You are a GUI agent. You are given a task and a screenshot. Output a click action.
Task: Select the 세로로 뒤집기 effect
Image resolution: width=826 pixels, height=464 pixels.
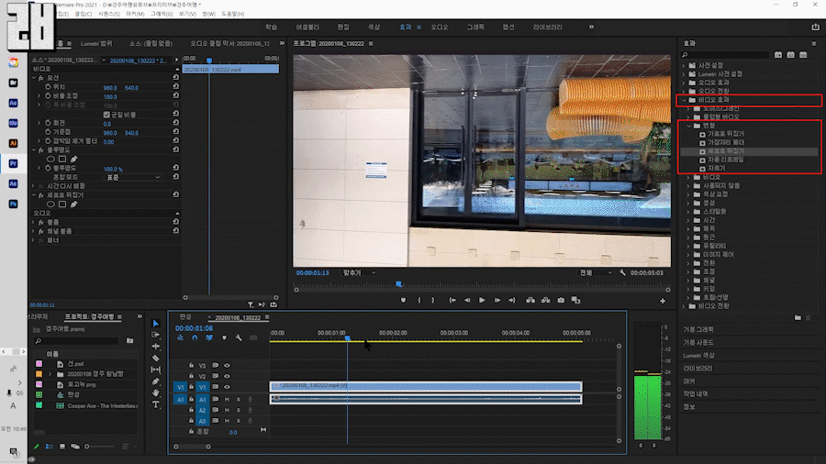pos(725,150)
